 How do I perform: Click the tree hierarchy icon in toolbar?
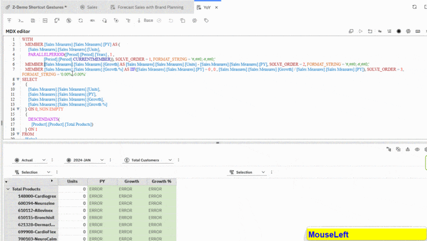pyautogui.click(x=128, y=21)
